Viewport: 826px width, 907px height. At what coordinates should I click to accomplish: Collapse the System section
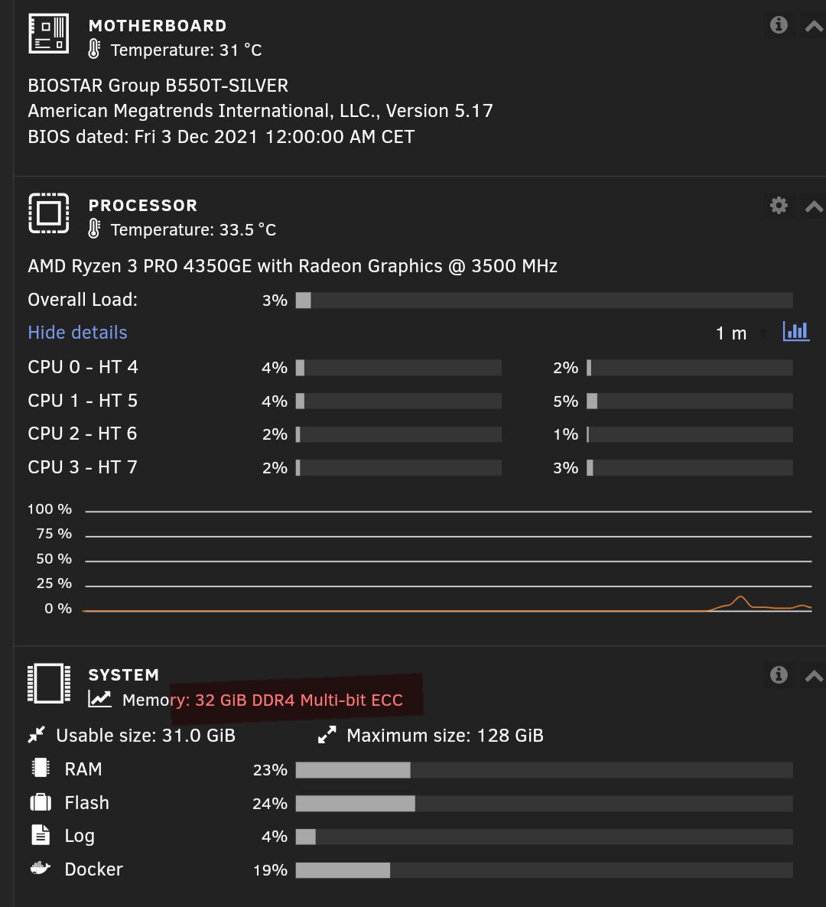[x=814, y=676]
